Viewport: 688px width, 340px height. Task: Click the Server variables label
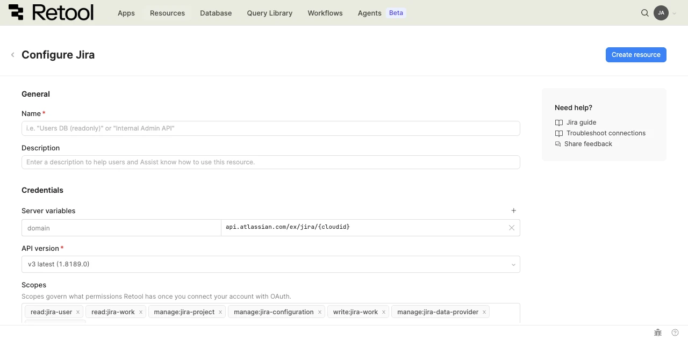[48, 211]
